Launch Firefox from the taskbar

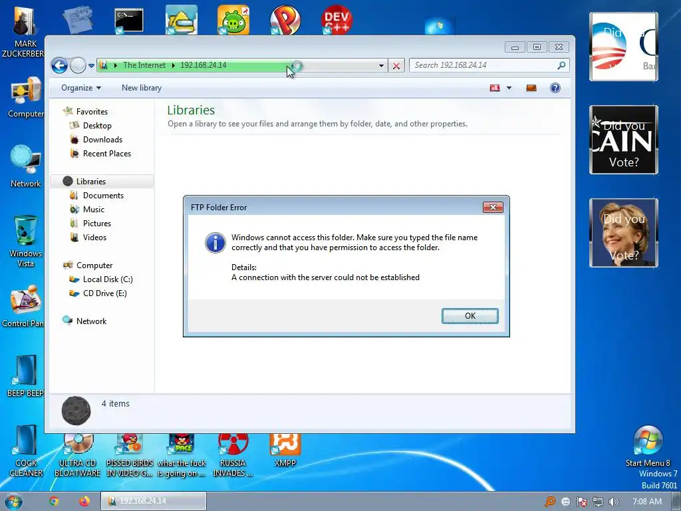point(84,501)
